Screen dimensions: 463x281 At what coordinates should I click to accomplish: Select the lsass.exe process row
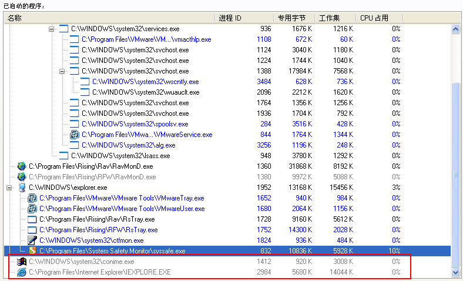click(x=227, y=156)
